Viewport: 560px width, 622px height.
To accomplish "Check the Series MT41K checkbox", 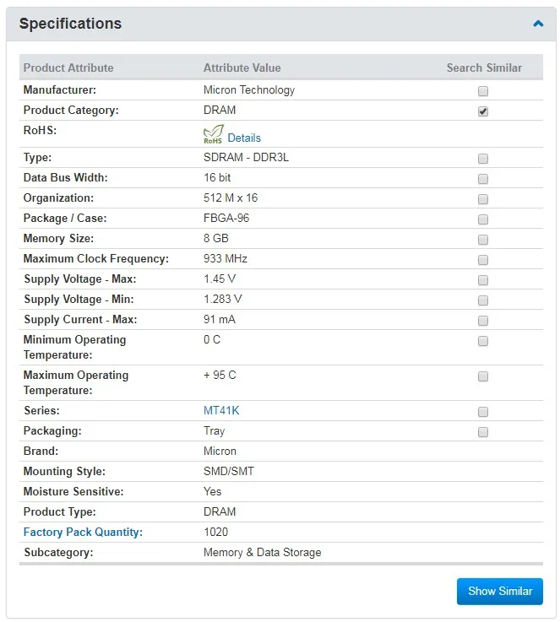I will click(483, 412).
